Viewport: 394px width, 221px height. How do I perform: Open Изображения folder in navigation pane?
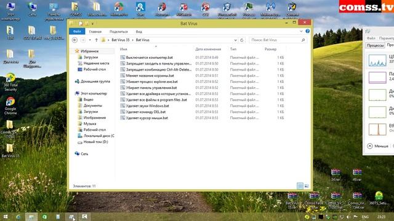tap(94, 117)
